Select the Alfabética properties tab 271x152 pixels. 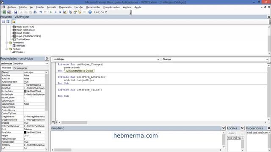click(6, 68)
